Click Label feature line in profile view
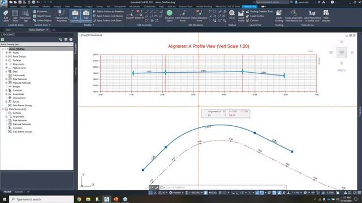362x203 pixels. (x=312, y=16)
